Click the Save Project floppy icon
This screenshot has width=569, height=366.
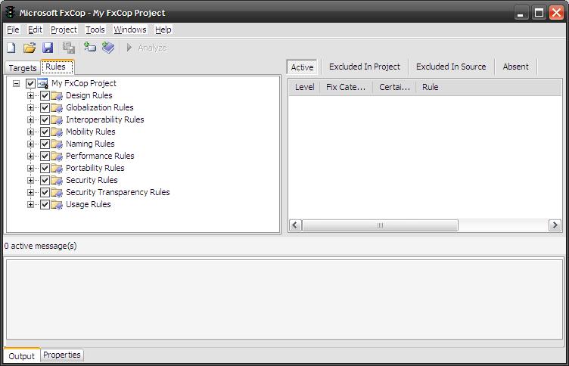(x=48, y=48)
